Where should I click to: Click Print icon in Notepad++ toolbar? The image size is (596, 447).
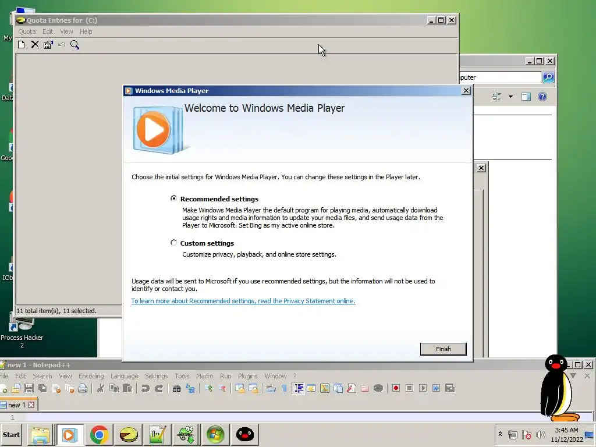tap(83, 388)
